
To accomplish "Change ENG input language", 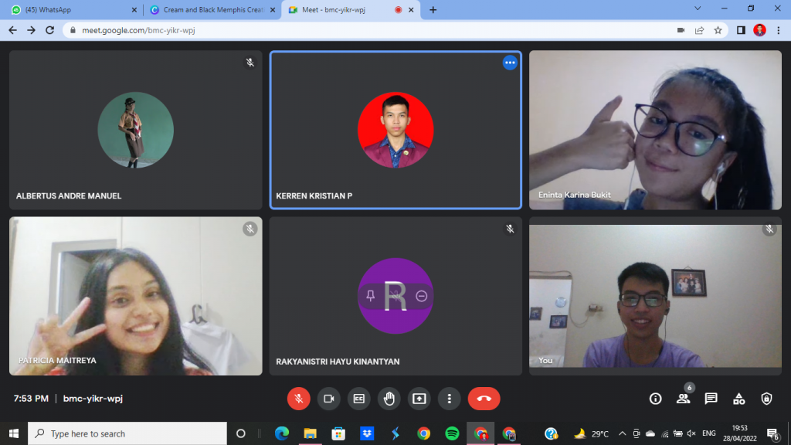I will (709, 433).
